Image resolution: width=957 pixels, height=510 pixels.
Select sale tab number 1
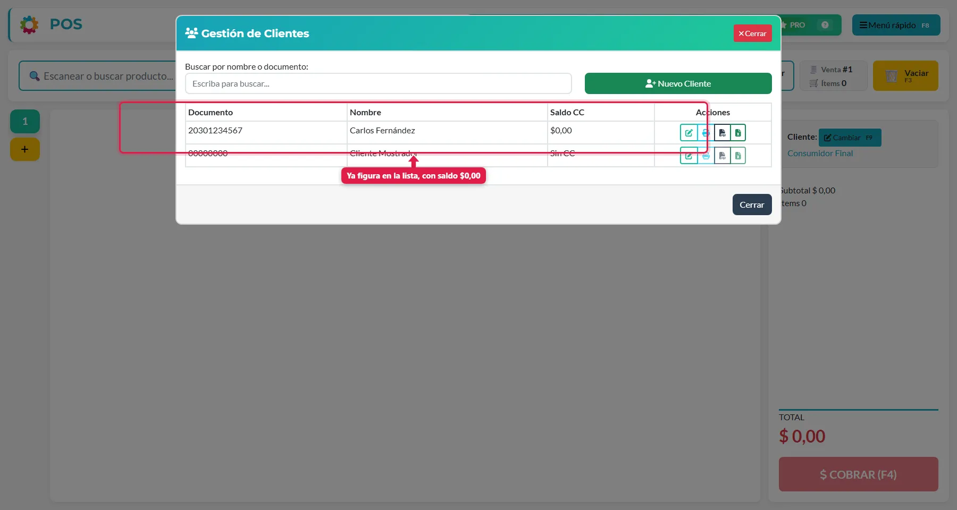25,122
